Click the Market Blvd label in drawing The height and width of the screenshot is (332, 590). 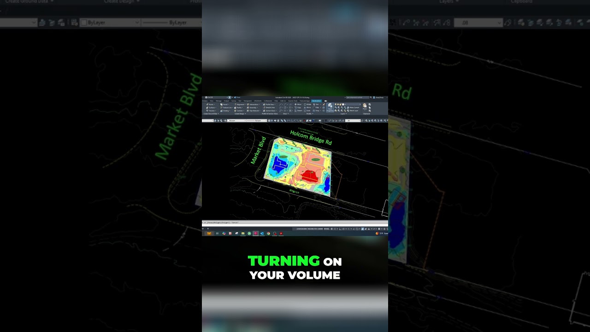click(x=258, y=150)
